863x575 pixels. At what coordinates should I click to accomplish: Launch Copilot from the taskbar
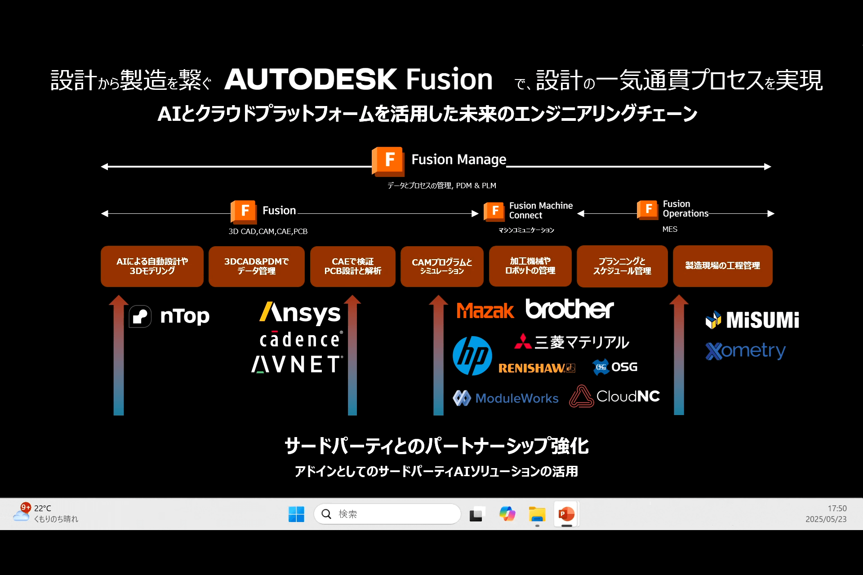pos(507,514)
